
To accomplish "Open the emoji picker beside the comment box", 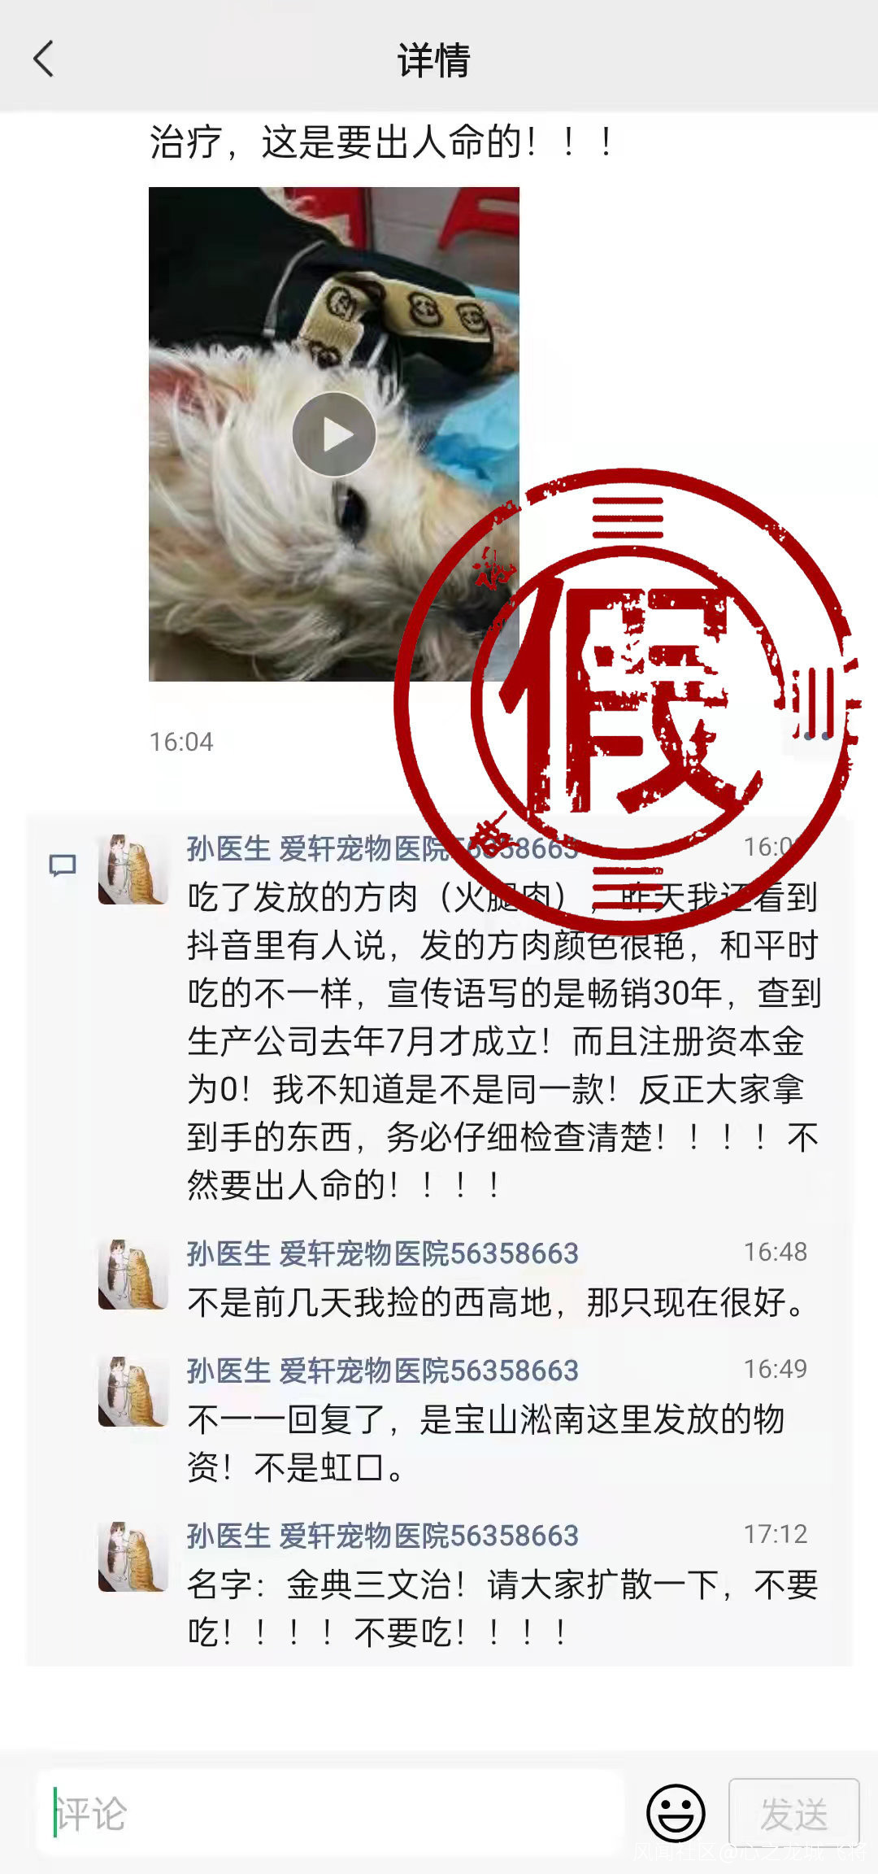I will click(676, 1813).
